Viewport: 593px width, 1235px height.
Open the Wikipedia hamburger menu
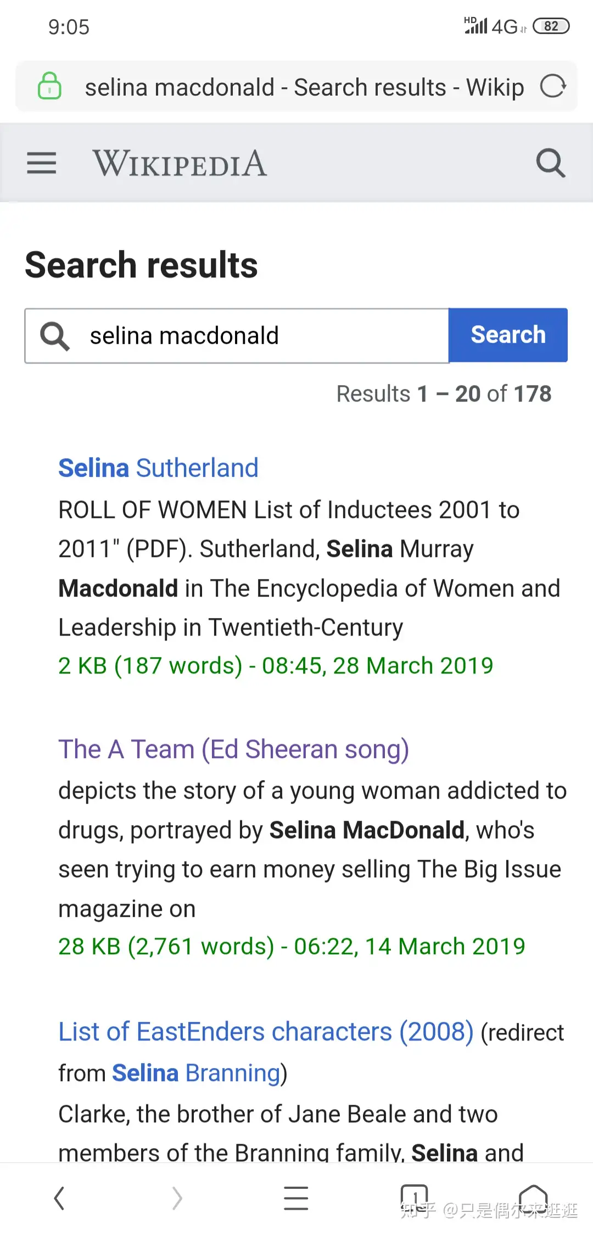(x=41, y=163)
